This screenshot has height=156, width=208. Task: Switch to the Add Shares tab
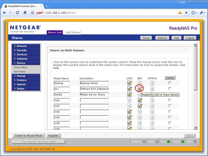click(73, 32)
